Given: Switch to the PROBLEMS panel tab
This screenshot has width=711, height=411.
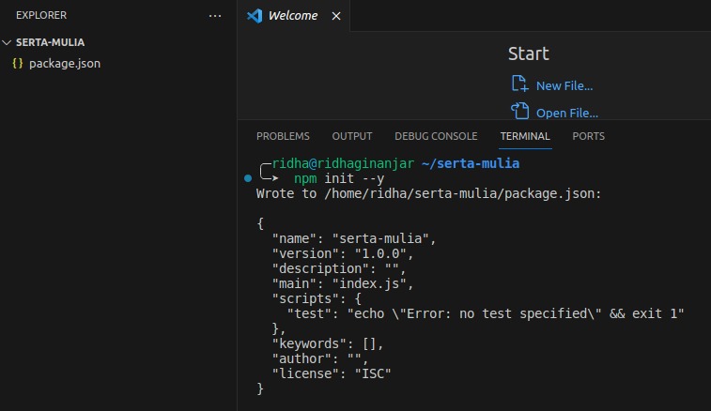Looking at the screenshot, I should click(283, 136).
